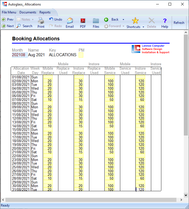Minimize the Autoglass_Allocations window

(157, 4)
